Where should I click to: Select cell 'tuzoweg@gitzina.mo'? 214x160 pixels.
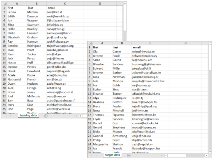click(150, 64)
